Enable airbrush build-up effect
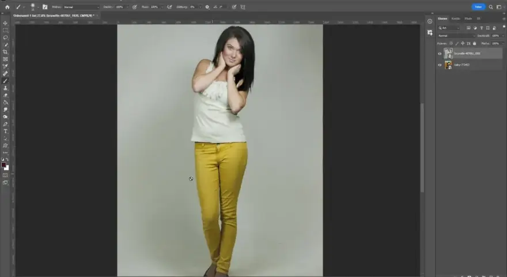 169,7
